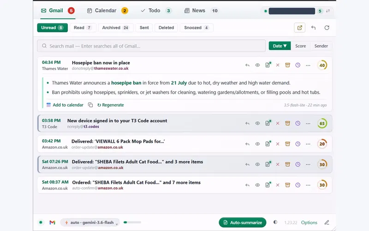369x231 pixels.
Task: Reply to the Hosepipe ban email
Action: tap(247, 65)
